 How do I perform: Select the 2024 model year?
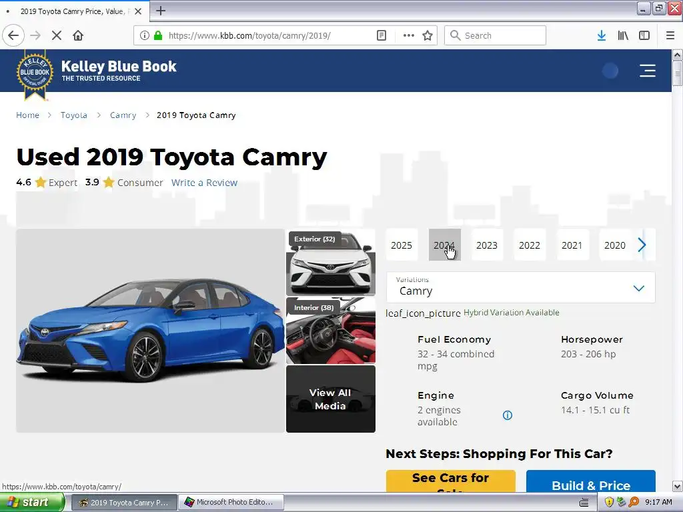(444, 245)
